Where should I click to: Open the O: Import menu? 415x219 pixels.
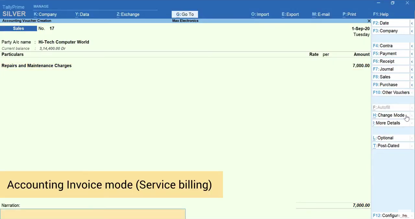[260, 14]
